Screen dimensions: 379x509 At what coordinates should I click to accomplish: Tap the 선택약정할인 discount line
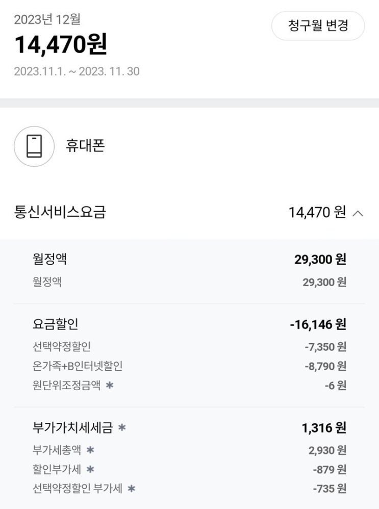click(x=62, y=347)
